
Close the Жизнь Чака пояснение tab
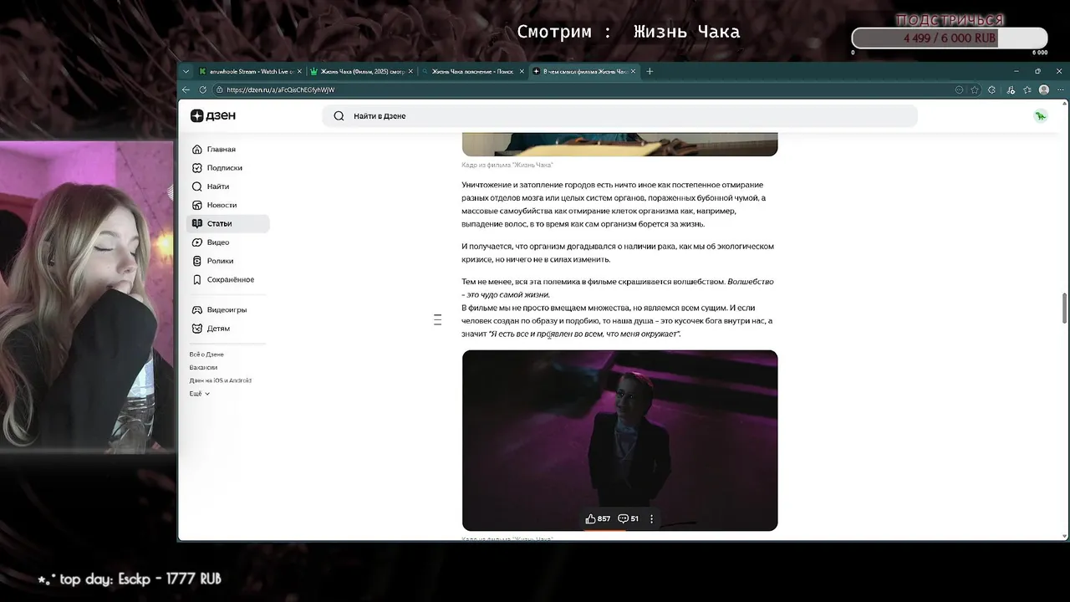522,71
